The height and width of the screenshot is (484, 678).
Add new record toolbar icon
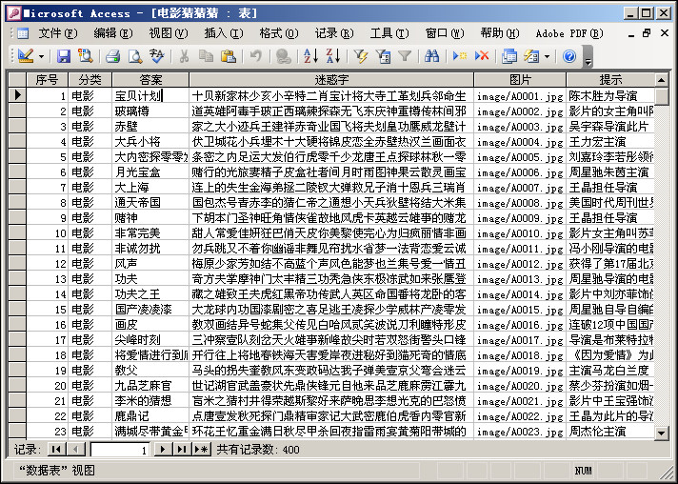click(x=459, y=56)
